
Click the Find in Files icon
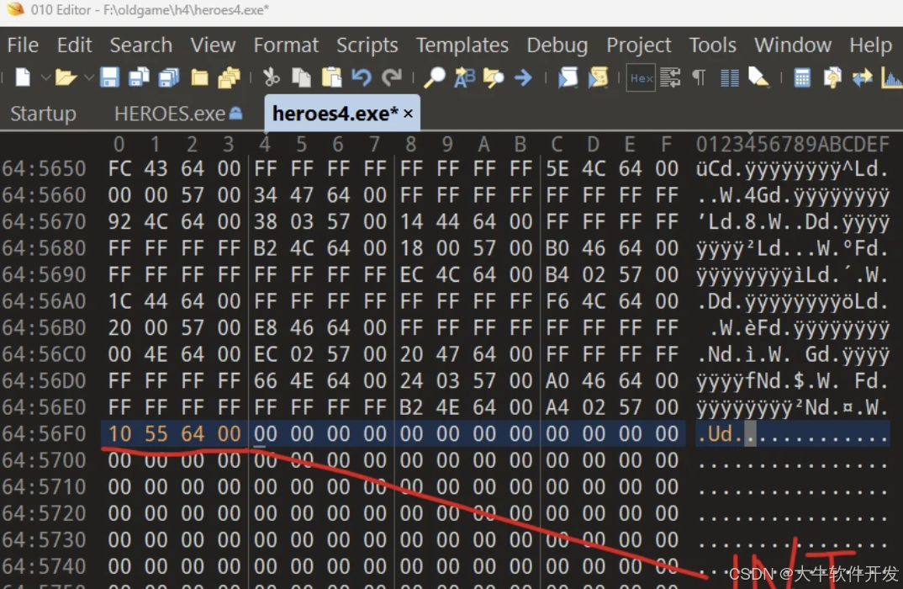pos(494,77)
